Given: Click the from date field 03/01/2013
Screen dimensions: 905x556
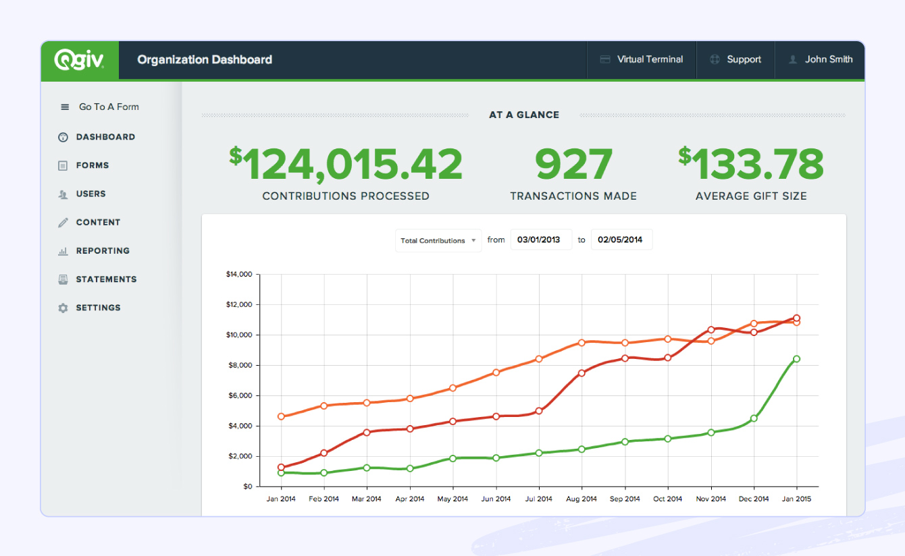Looking at the screenshot, I should click(x=541, y=240).
